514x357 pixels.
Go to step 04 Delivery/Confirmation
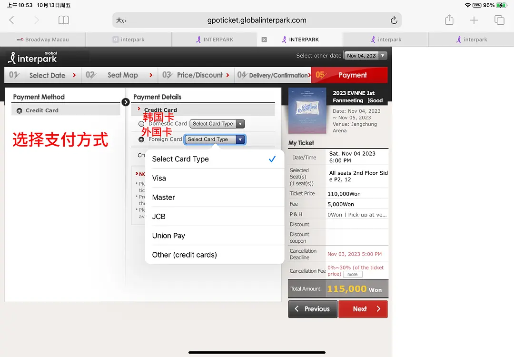273,75
